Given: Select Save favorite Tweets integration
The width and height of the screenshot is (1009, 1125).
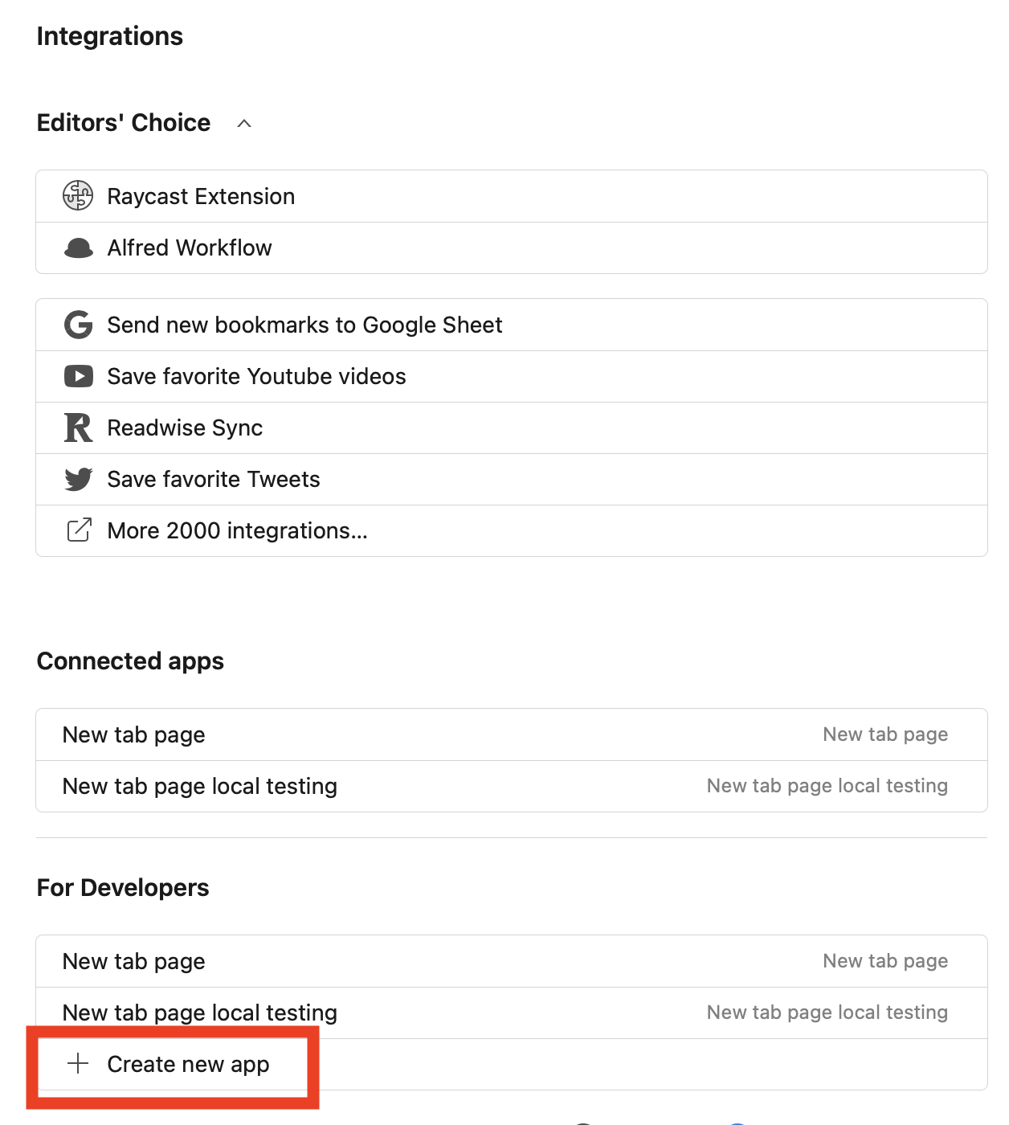Looking at the screenshot, I should click(214, 479).
